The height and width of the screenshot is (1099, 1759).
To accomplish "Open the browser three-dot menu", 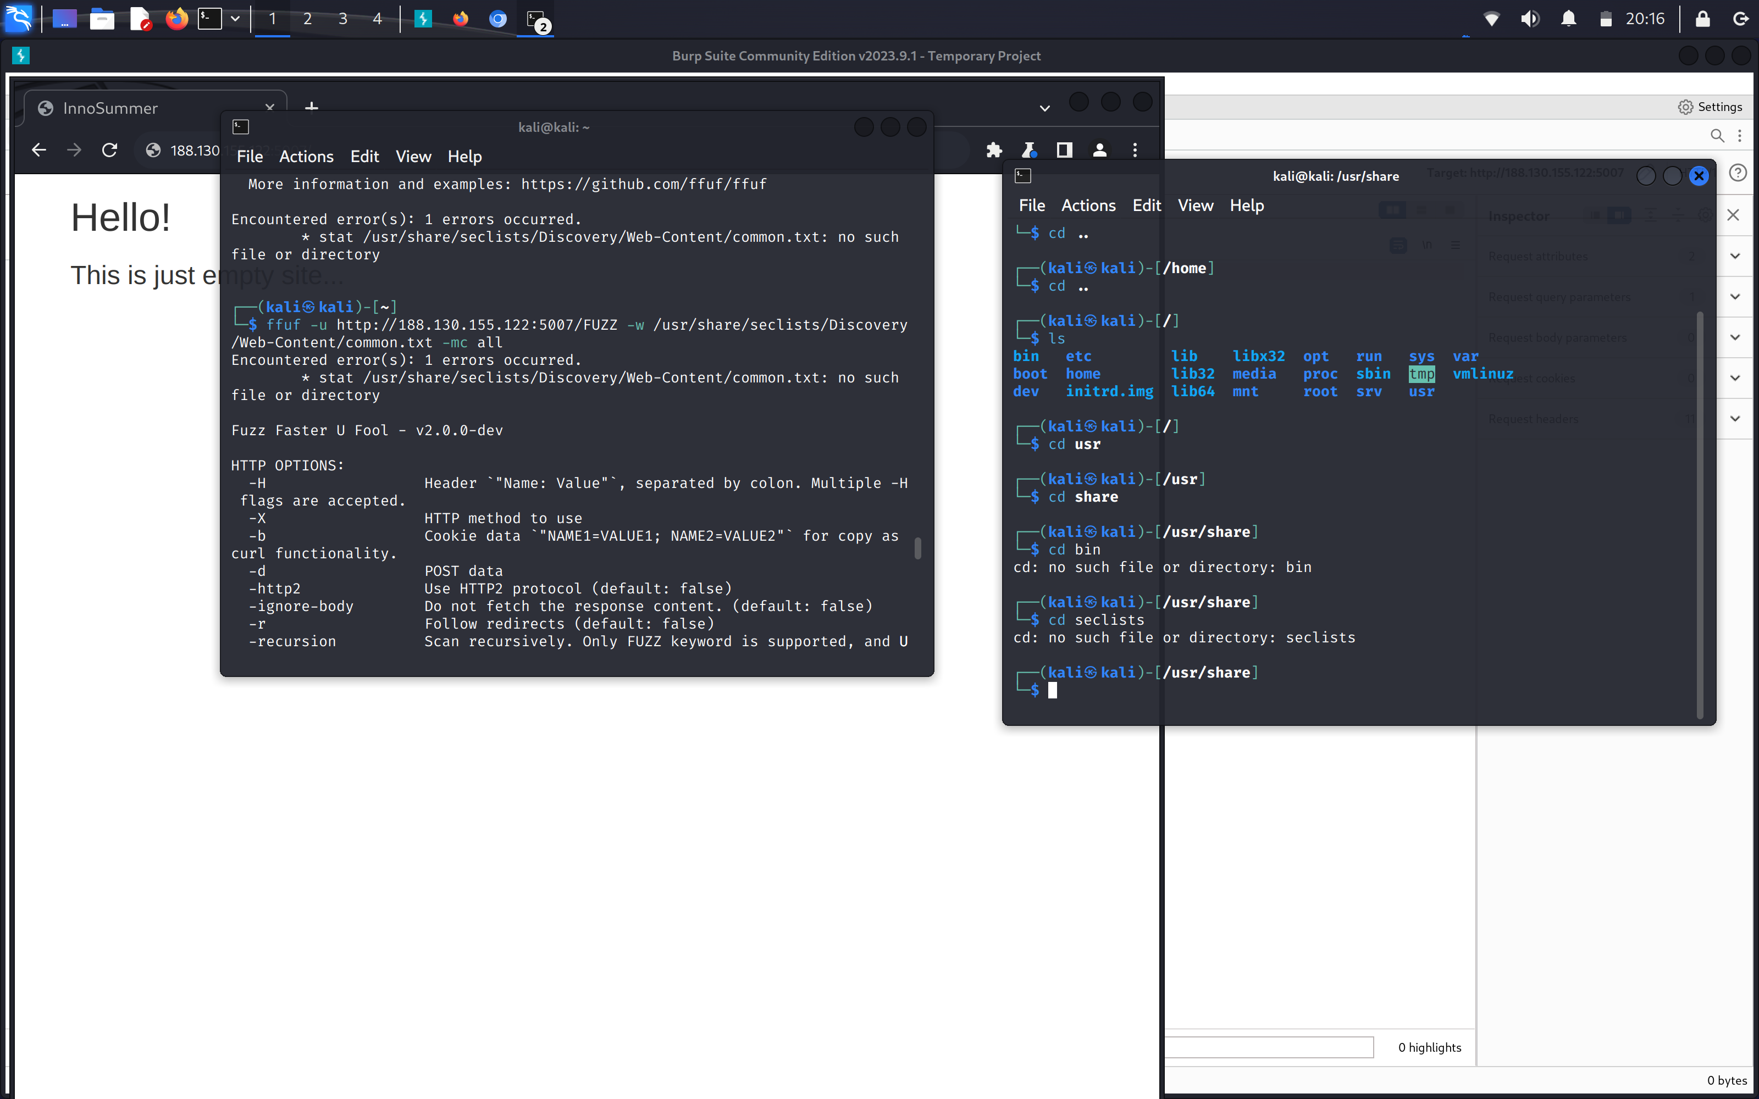I will [x=1135, y=151].
